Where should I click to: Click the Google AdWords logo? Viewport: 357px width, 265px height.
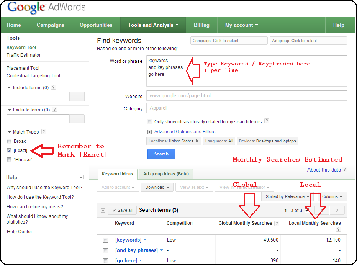click(47, 7)
